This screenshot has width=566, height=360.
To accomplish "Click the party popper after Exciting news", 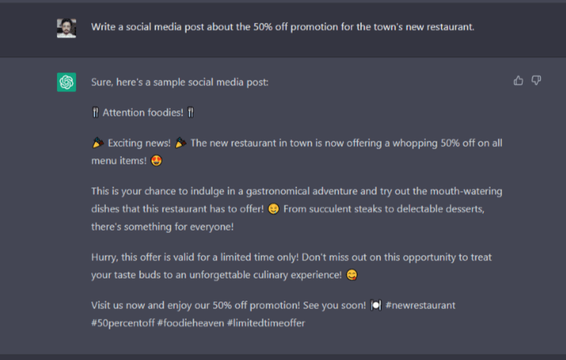I will coord(181,143).
